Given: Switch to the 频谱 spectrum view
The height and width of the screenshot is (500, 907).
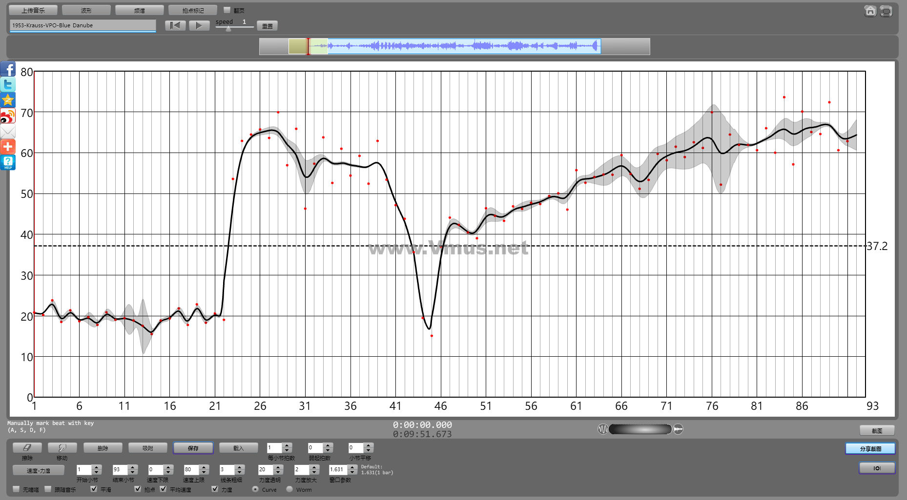Looking at the screenshot, I should click(x=139, y=10).
